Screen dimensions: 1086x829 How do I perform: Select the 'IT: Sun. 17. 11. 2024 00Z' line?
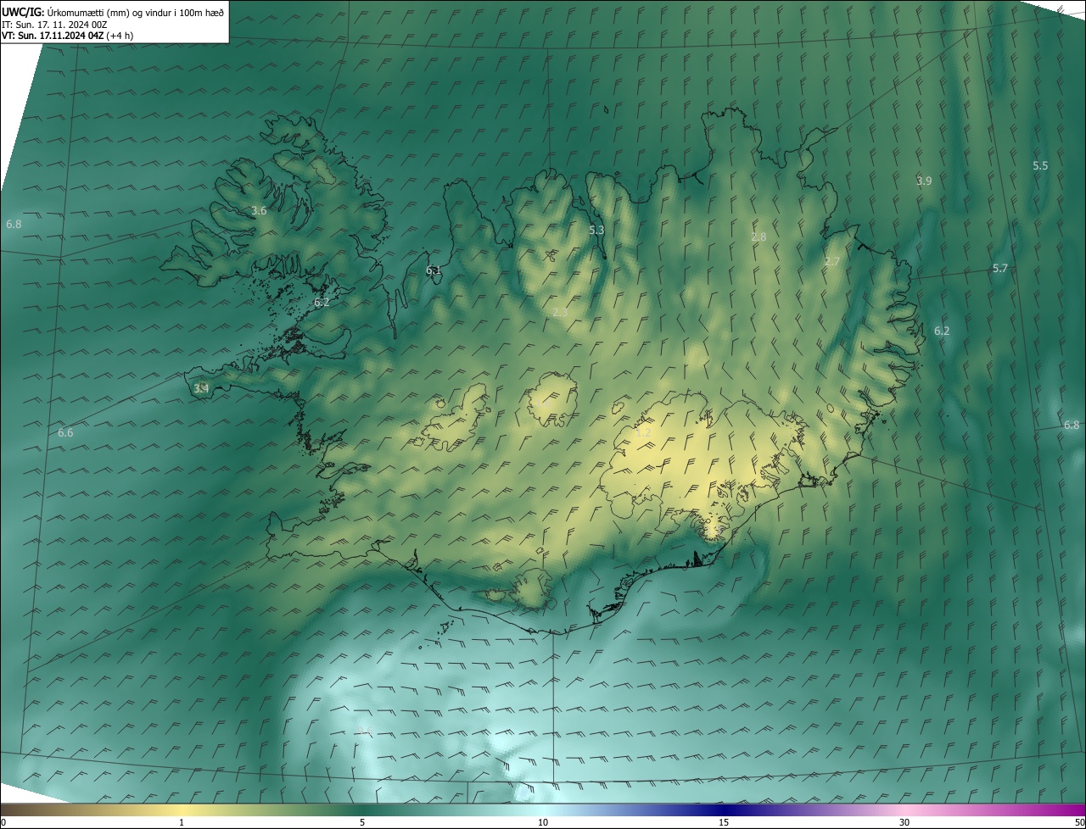coord(54,25)
